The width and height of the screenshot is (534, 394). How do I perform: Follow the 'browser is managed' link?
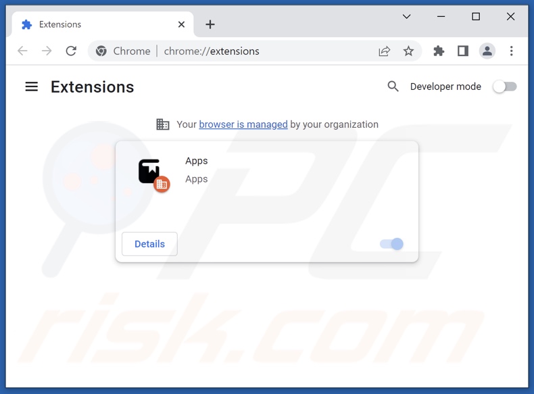(x=243, y=124)
